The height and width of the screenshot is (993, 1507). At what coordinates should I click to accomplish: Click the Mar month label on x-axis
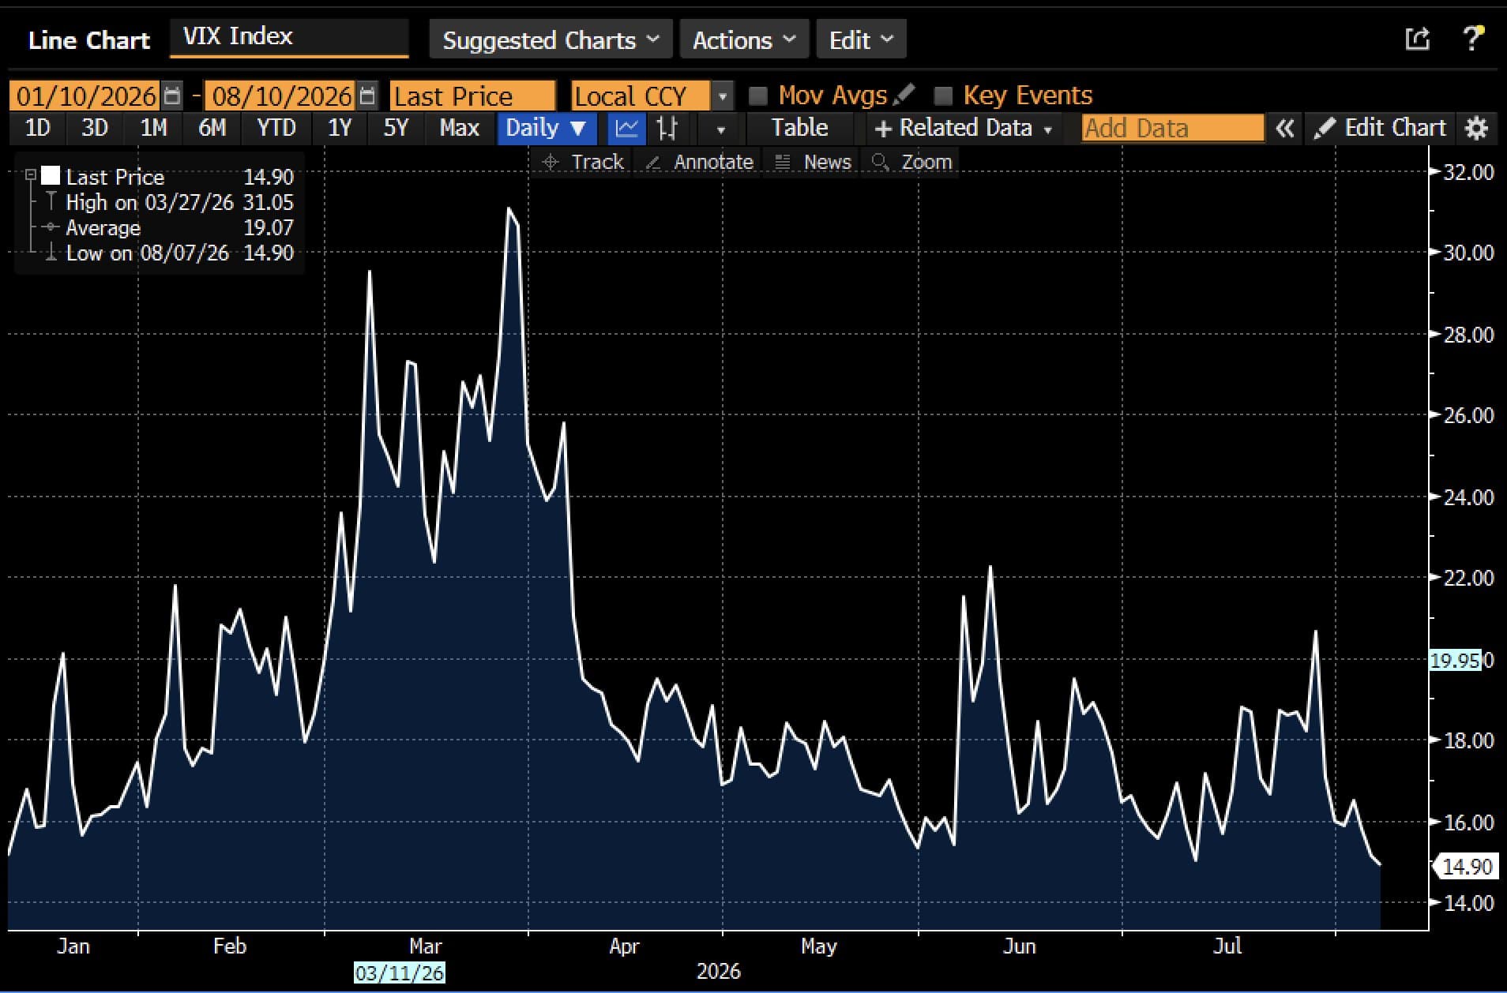[426, 946]
